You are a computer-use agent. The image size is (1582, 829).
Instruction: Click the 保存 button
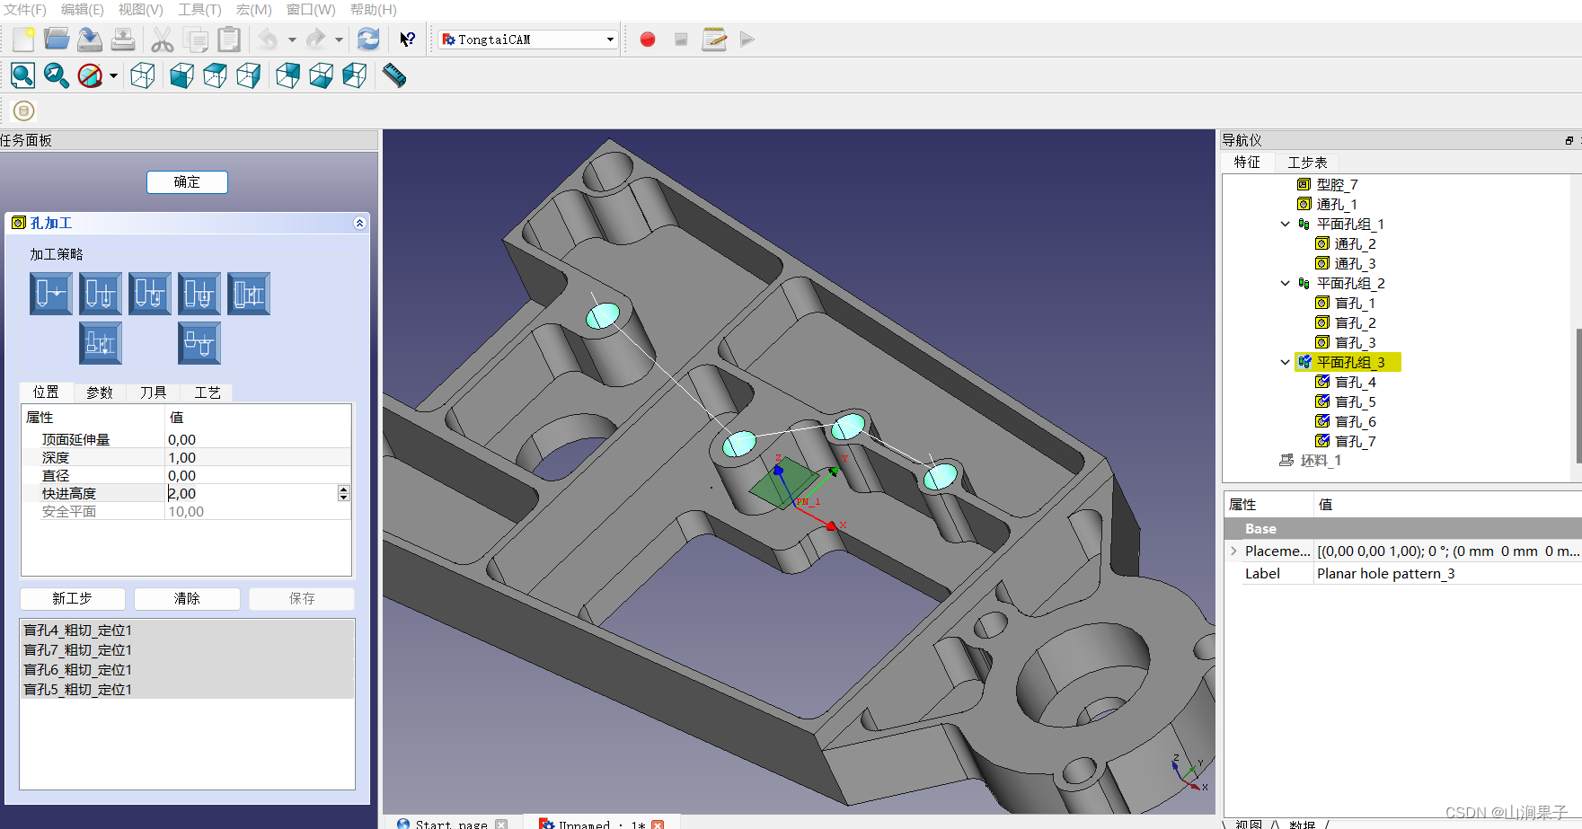(302, 599)
